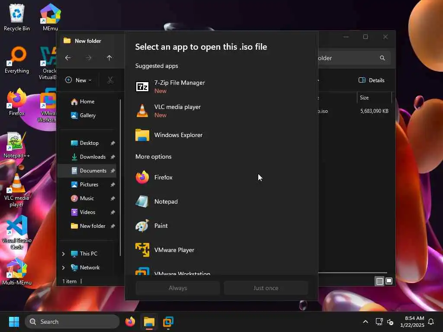Image resolution: width=443 pixels, height=332 pixels.
Task: Switch to large thumbnails view icon
Action: click(x=389, y=281)
